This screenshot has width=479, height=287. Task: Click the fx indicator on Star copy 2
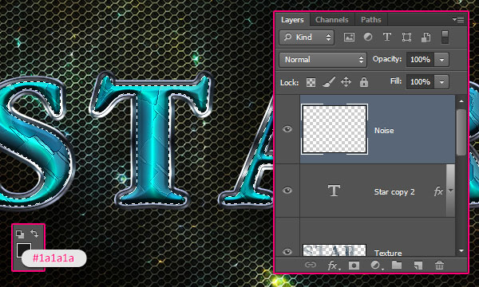click(438, 191)
